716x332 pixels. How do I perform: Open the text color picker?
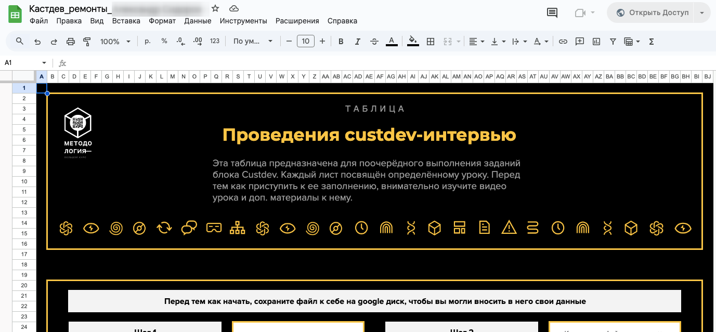pyautogui.click(x=392, y=42)
